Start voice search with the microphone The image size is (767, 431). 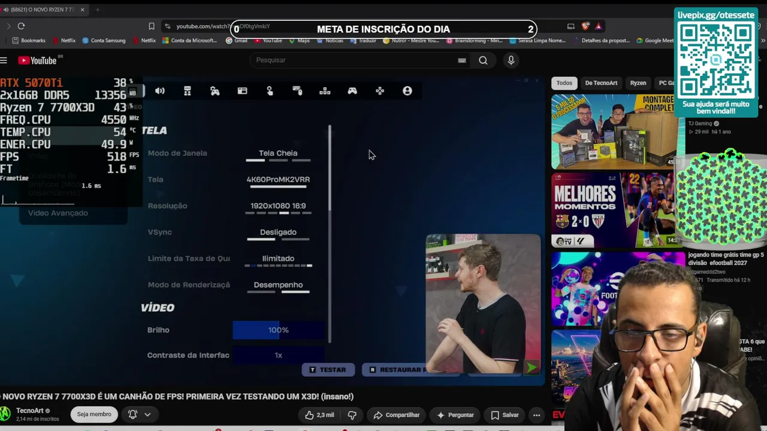tap(511, 60)
